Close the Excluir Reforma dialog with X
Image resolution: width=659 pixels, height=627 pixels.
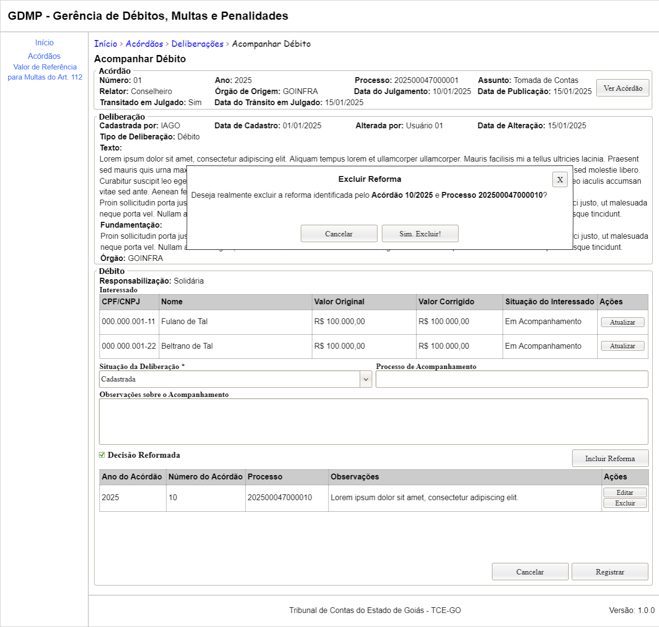click(x=560, y=179)
